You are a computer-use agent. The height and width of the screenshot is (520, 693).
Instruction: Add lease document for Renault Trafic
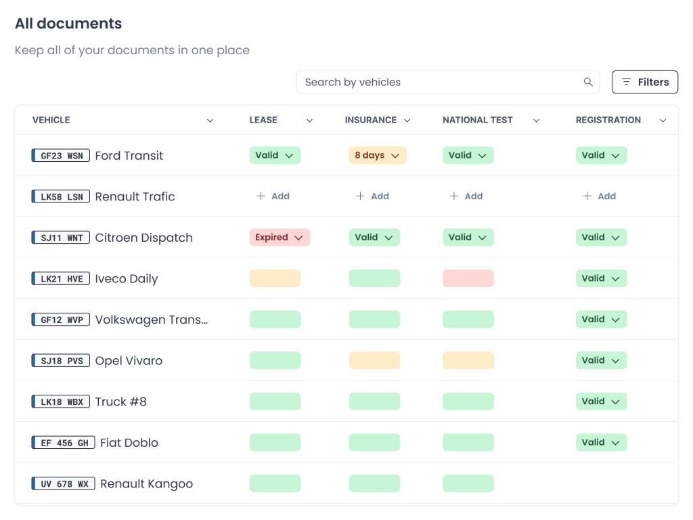coord(273,196)
